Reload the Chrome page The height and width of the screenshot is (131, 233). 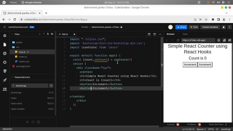[x=15, y=19]
